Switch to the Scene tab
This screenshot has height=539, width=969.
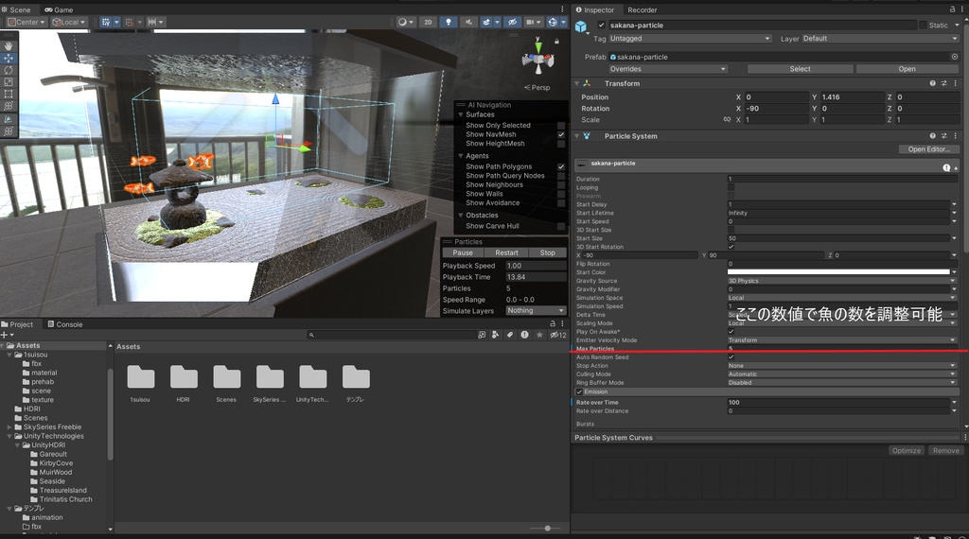coord(16,9)
